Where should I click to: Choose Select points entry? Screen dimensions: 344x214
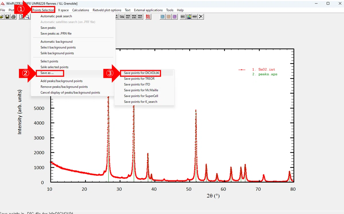(49, 61)
